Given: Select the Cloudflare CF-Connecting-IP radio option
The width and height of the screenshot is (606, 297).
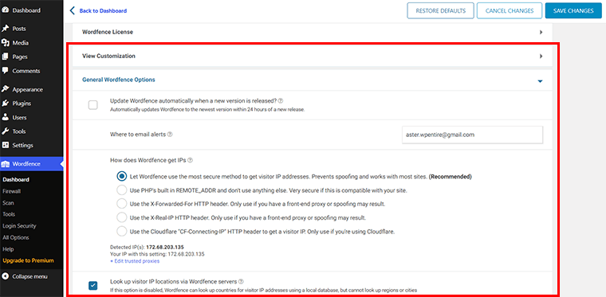Looking at the screenshot, I should coord(122,232).
